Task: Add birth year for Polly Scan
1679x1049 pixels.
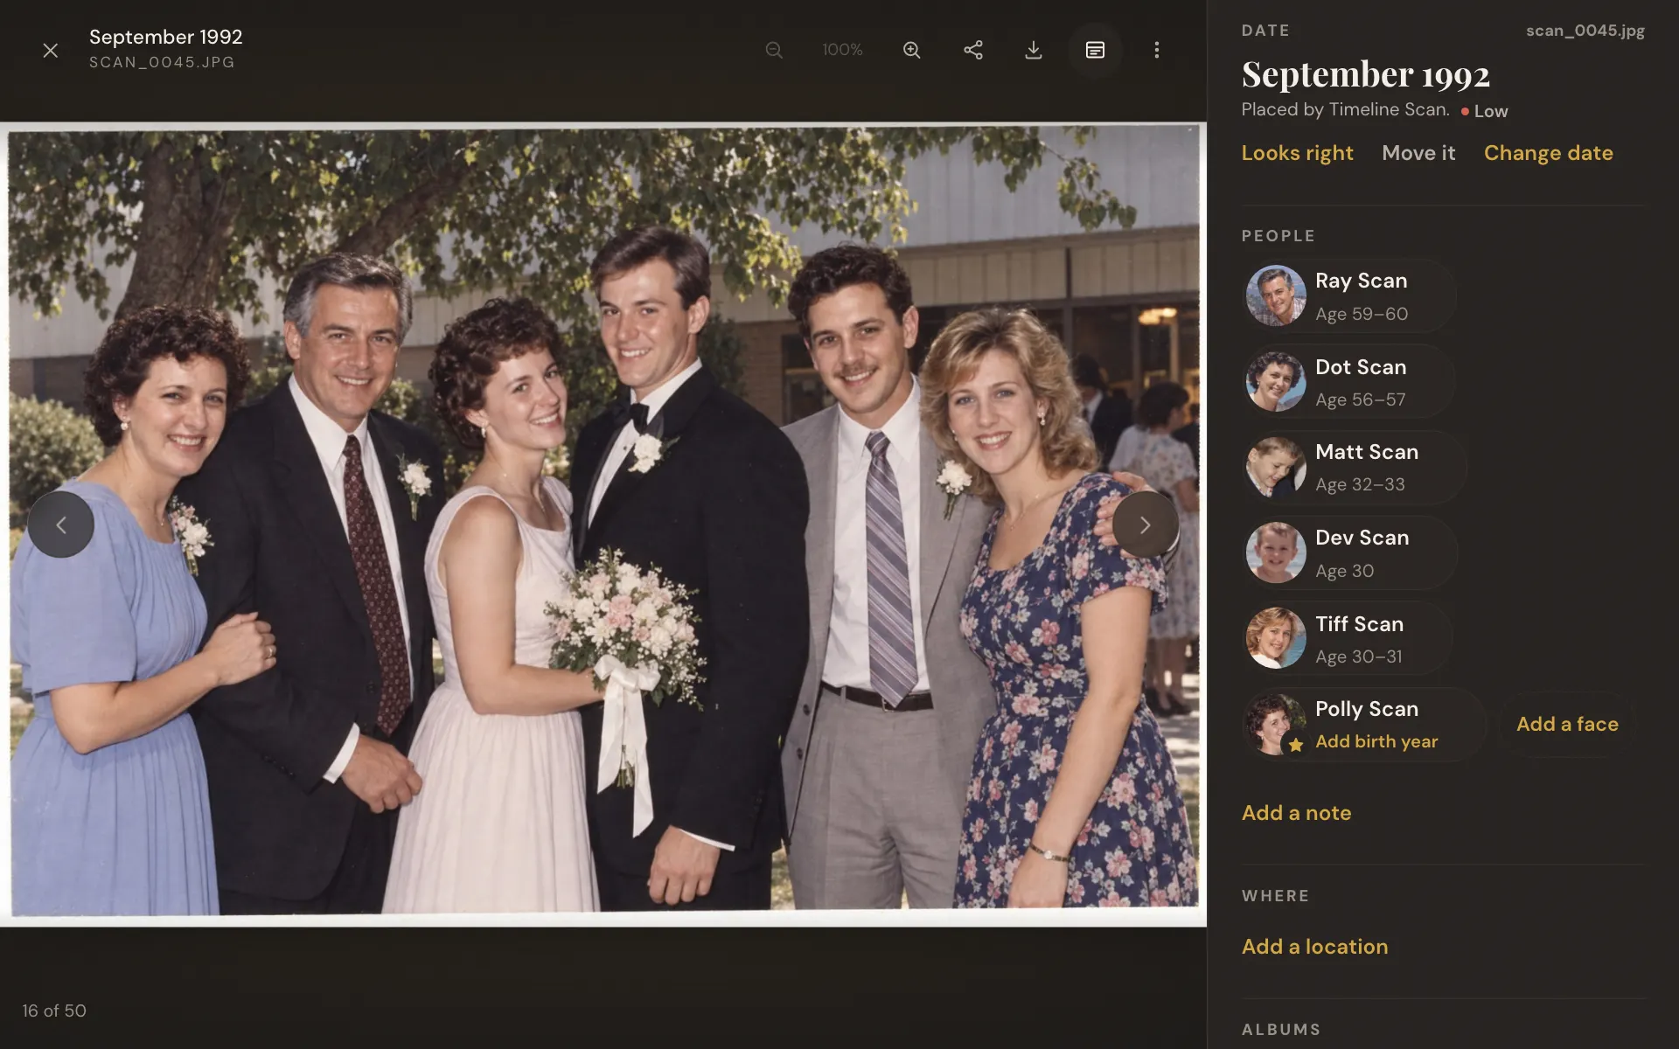Action: pyautogui.click(x=1376, y=741)
